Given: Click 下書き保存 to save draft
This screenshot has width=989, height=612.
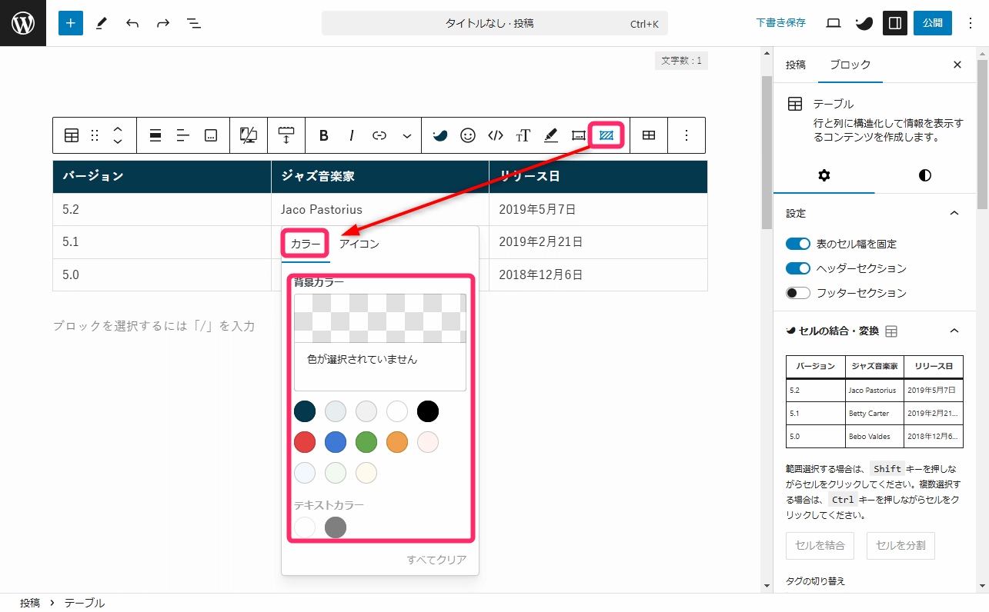Looking at the screenshot, I should (x=780, y=23).
